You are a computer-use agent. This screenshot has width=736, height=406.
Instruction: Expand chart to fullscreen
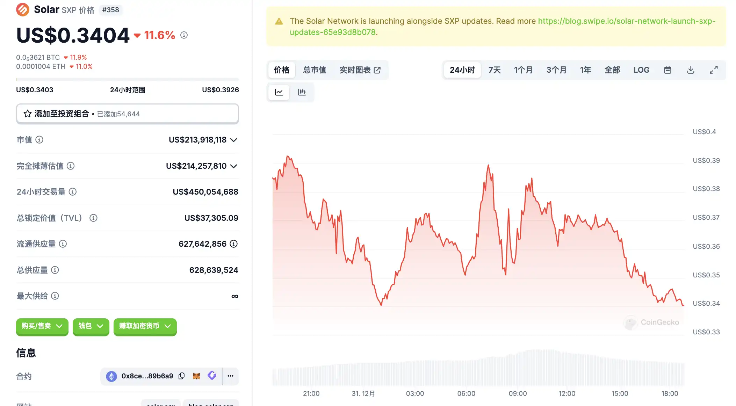(x=714, y=70)
